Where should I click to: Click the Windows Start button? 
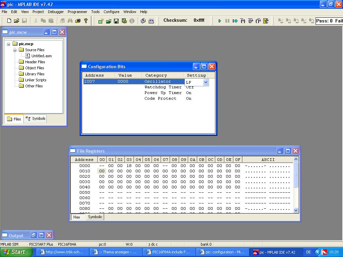[x=16, y=252]
